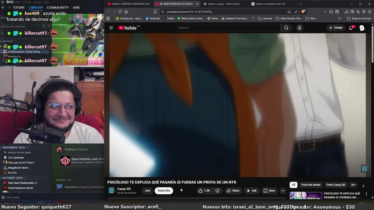374x210 pixels.
Task: Open Facebook bookmark
Action: coord(152,18)
